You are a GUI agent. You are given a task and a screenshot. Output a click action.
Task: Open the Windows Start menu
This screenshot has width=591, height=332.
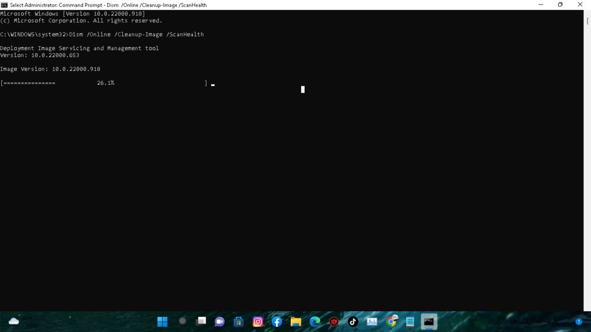(x=162, y=322)
